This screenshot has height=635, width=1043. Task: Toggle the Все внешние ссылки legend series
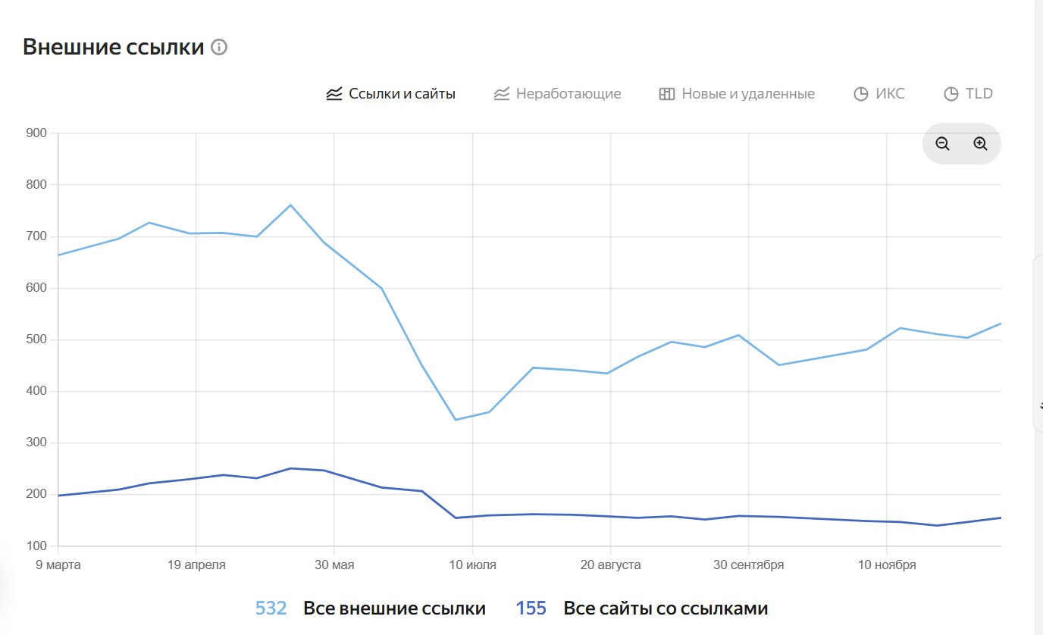click(x=394, y=608)
